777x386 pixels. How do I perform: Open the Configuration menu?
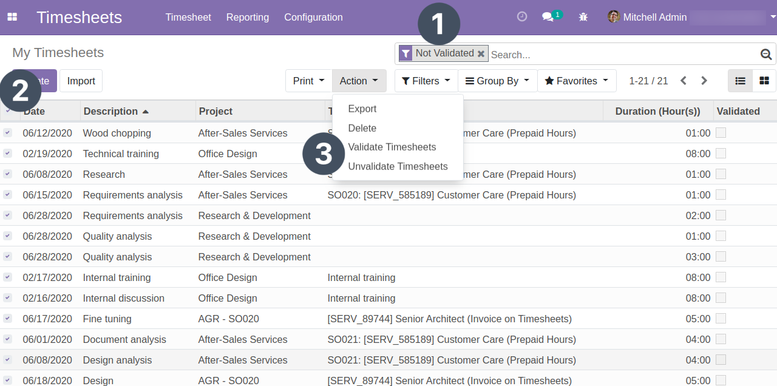point(313,17)
